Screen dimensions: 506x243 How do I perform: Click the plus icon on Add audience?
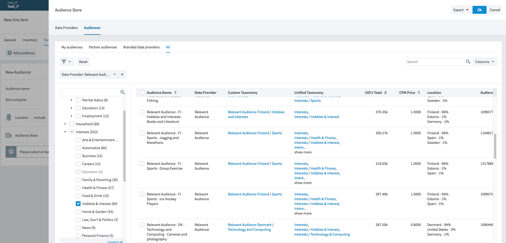coord(10,53)
